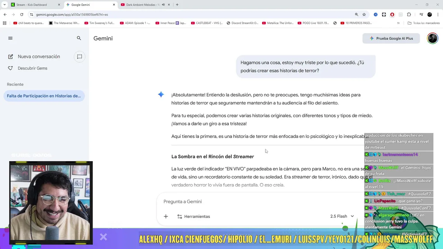This screenshot has width=443, height=249.
Task: Click the red stop-hand adblock extension icon
Action: tap(392, 15)
